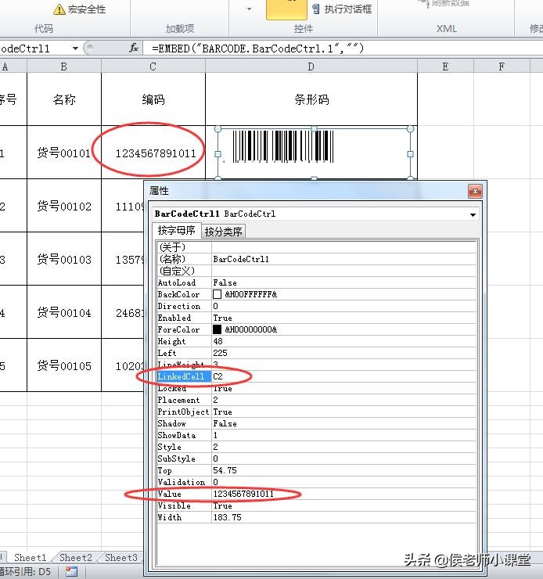Edit the Height property value 48
The height and width of the screenshot is (579, 543).
[x=343, y=341]
